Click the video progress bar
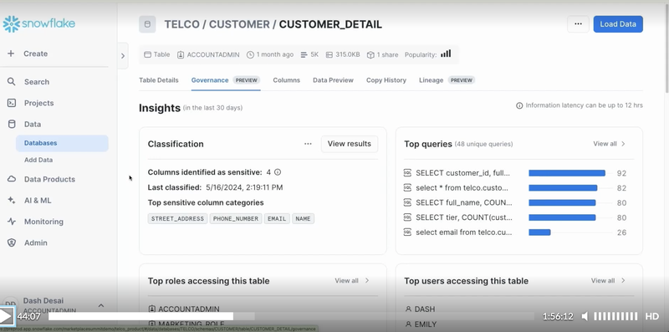 (291, 316)
